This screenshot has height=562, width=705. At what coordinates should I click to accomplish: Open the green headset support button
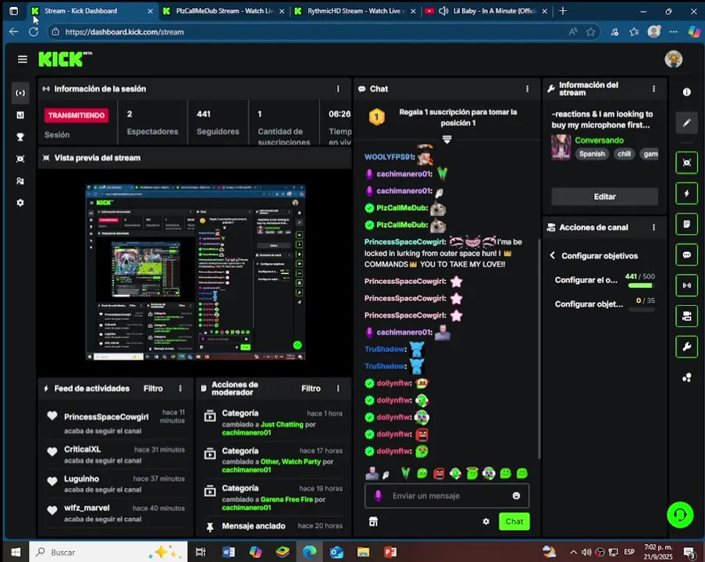pos(680,514)
